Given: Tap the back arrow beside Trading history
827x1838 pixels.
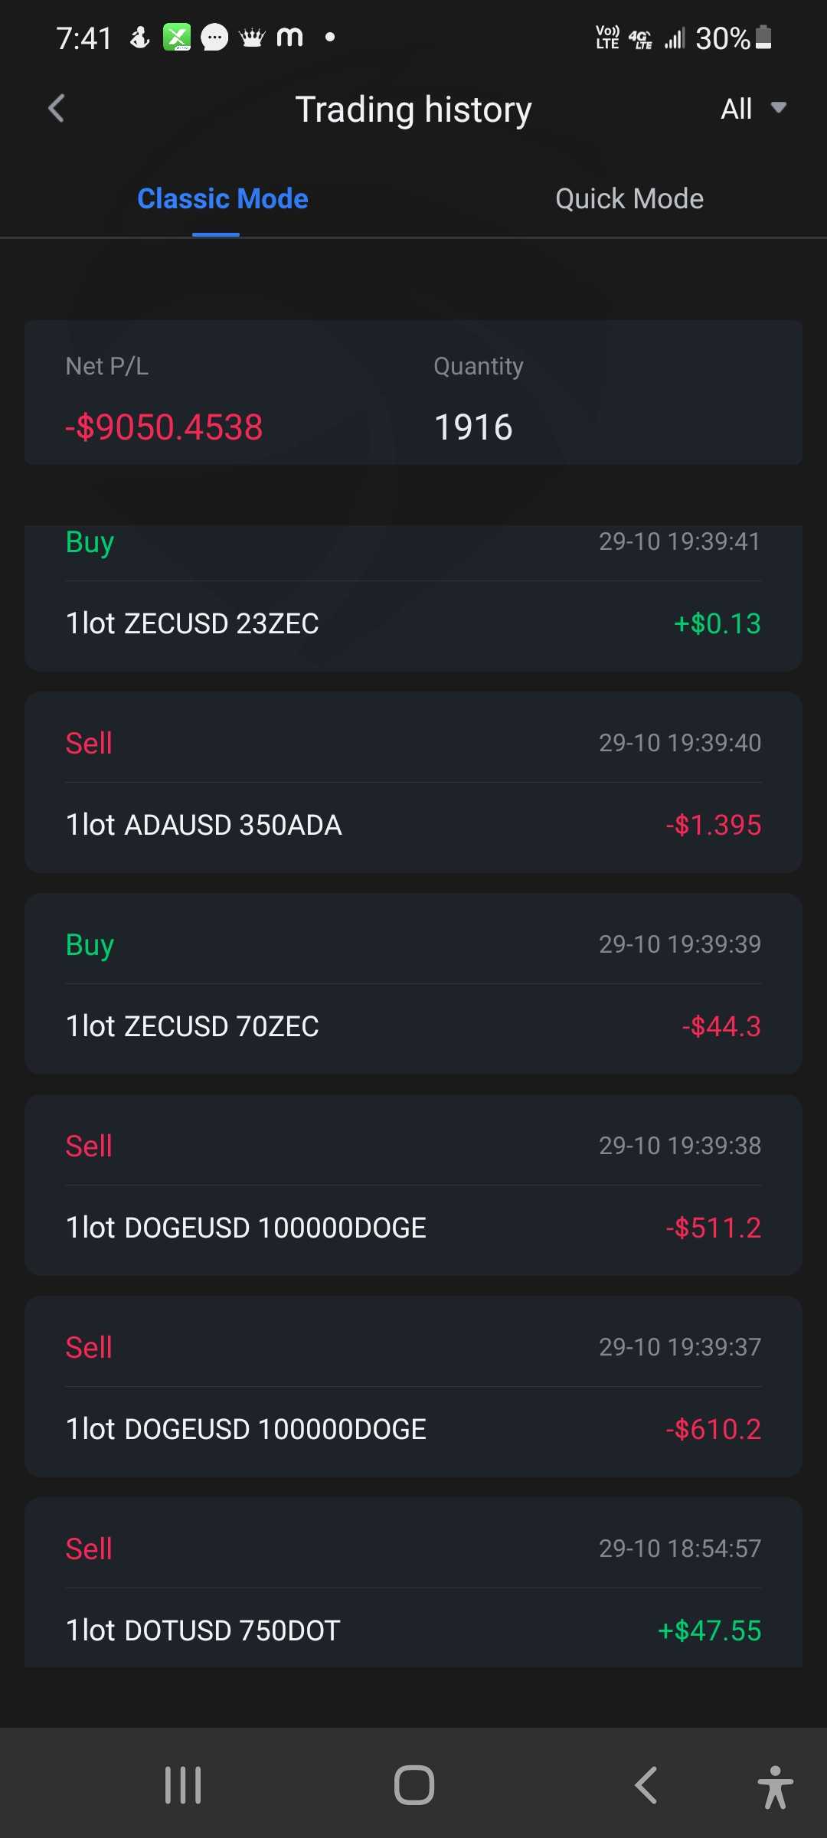Looking at the screenshot, I should point(57,109).
